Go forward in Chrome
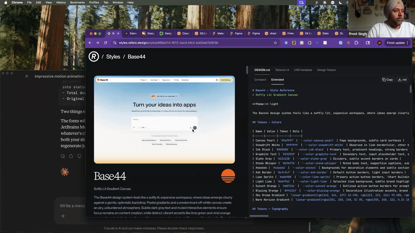Image resolution: width=415 pixels, height=233 pixels. tap(98, 43)
